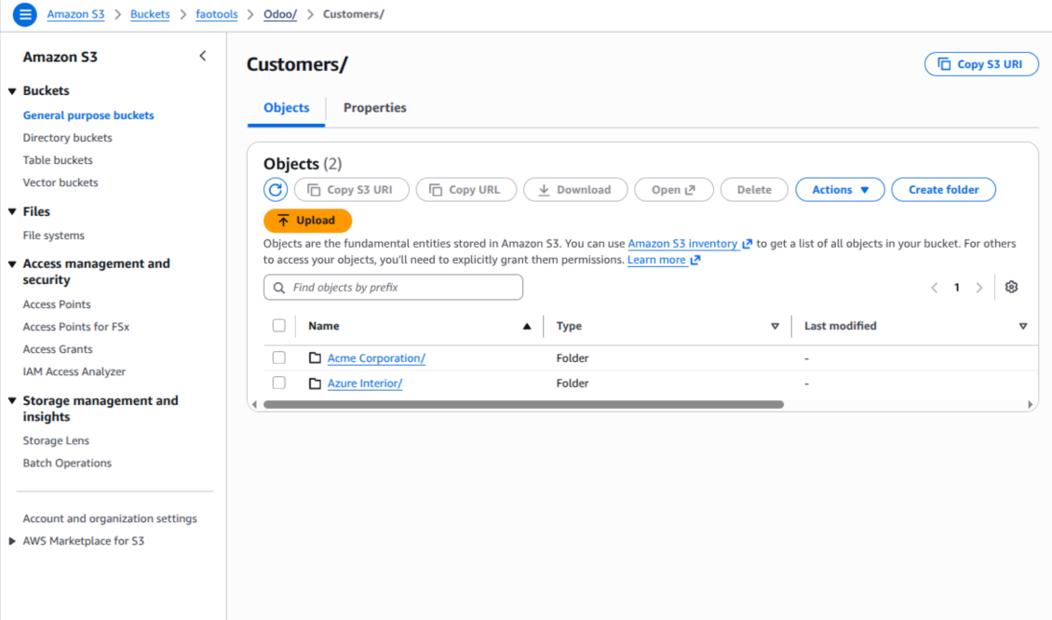Screen dimensions: 1052x620
Task: Sort objects by Last modified arrow
Action: (1023, 326)
